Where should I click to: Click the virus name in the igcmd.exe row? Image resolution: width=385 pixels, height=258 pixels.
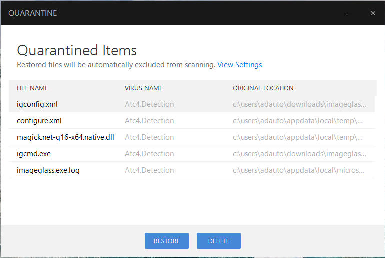[x=149, y=154]
